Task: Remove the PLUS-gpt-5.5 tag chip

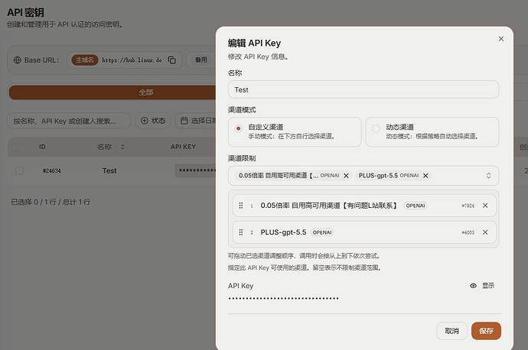Action: 425,176
